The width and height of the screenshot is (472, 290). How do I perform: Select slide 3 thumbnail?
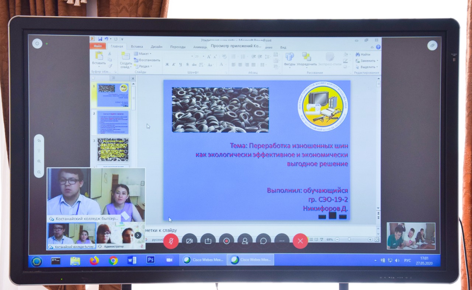(x=113, y=149)
